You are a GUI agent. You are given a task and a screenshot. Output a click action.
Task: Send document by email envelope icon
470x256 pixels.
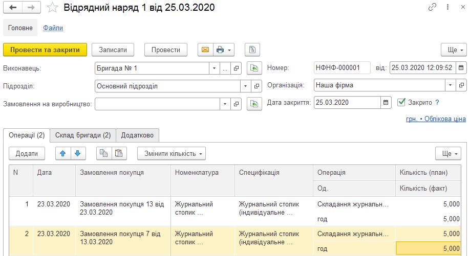[x=205, y=50]
